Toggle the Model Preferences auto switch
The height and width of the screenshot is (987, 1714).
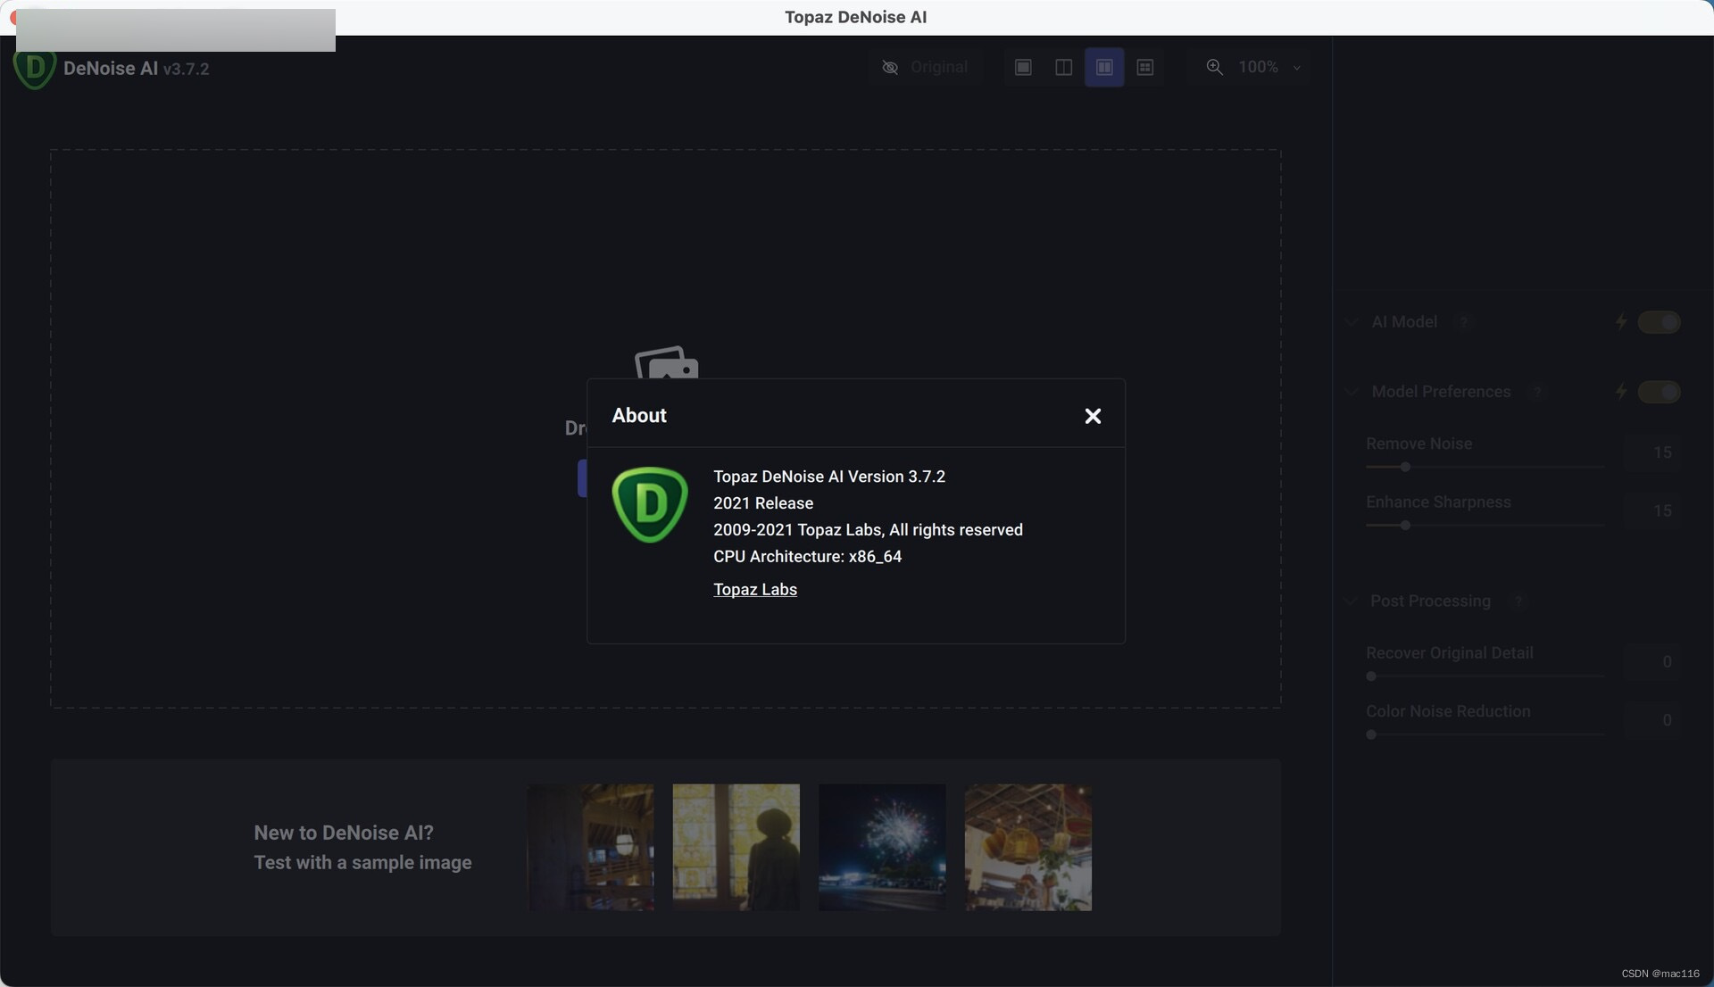(1659, 392)
